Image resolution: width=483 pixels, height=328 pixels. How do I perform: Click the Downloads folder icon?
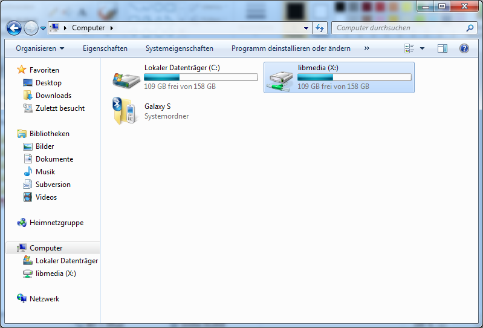tap(28, 95)
